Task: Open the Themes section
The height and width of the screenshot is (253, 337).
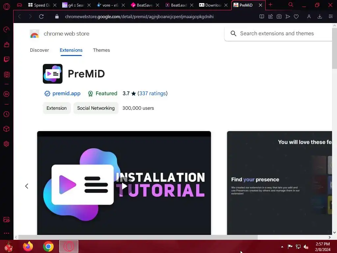Action: click(x=101, y=50)
